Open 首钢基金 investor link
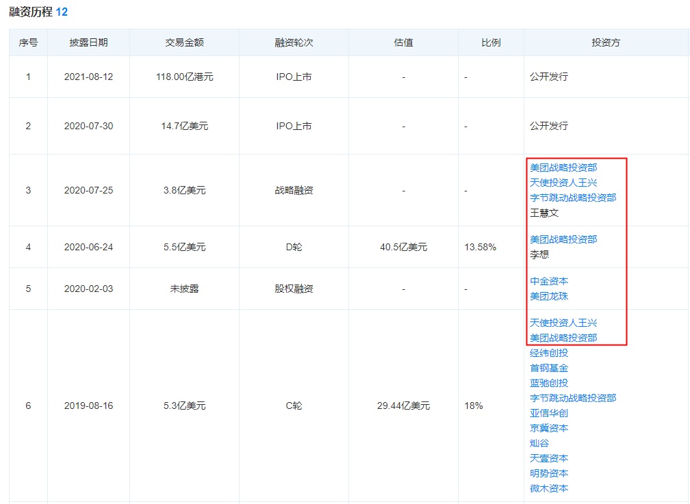Viewport: 690px width, 504px height. pos(549,368)
